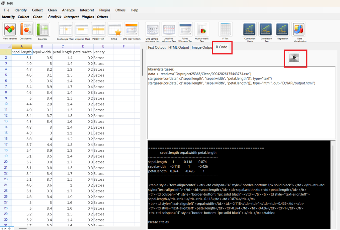Run a One Sample TTest
The width and height of the screenshot is (340, 230).
[65, 29]
